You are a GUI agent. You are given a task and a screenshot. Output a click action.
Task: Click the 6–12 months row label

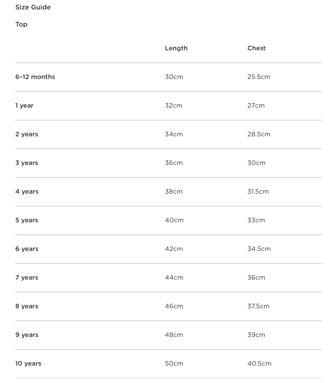(x=35, y=77)
